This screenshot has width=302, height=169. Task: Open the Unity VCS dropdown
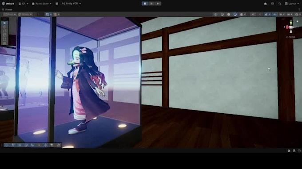pos(71,4)
